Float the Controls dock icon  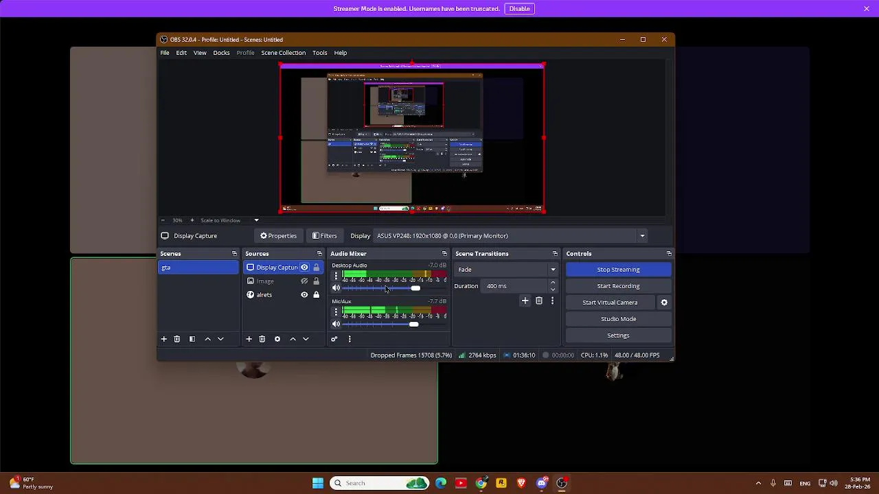[x=669, y=254]
